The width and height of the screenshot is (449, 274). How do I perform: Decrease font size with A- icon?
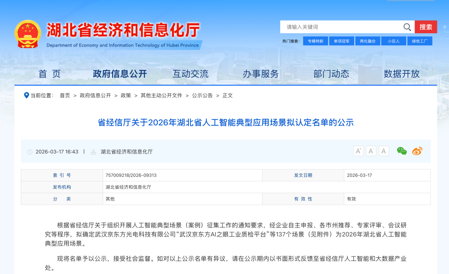(x=371, y=151)
